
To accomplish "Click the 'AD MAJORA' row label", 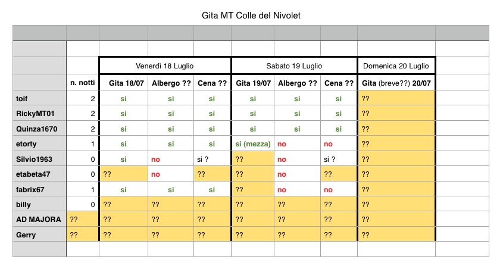I will [x=40, y=219].
